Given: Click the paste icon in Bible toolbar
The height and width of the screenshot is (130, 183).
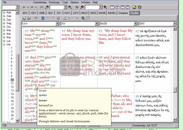Looking at the screenshot, I should pos(53,18).
